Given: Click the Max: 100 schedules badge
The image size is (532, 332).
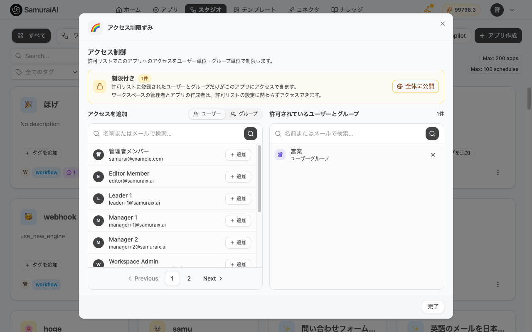Looking at the screenshot, I should [495, 69].
